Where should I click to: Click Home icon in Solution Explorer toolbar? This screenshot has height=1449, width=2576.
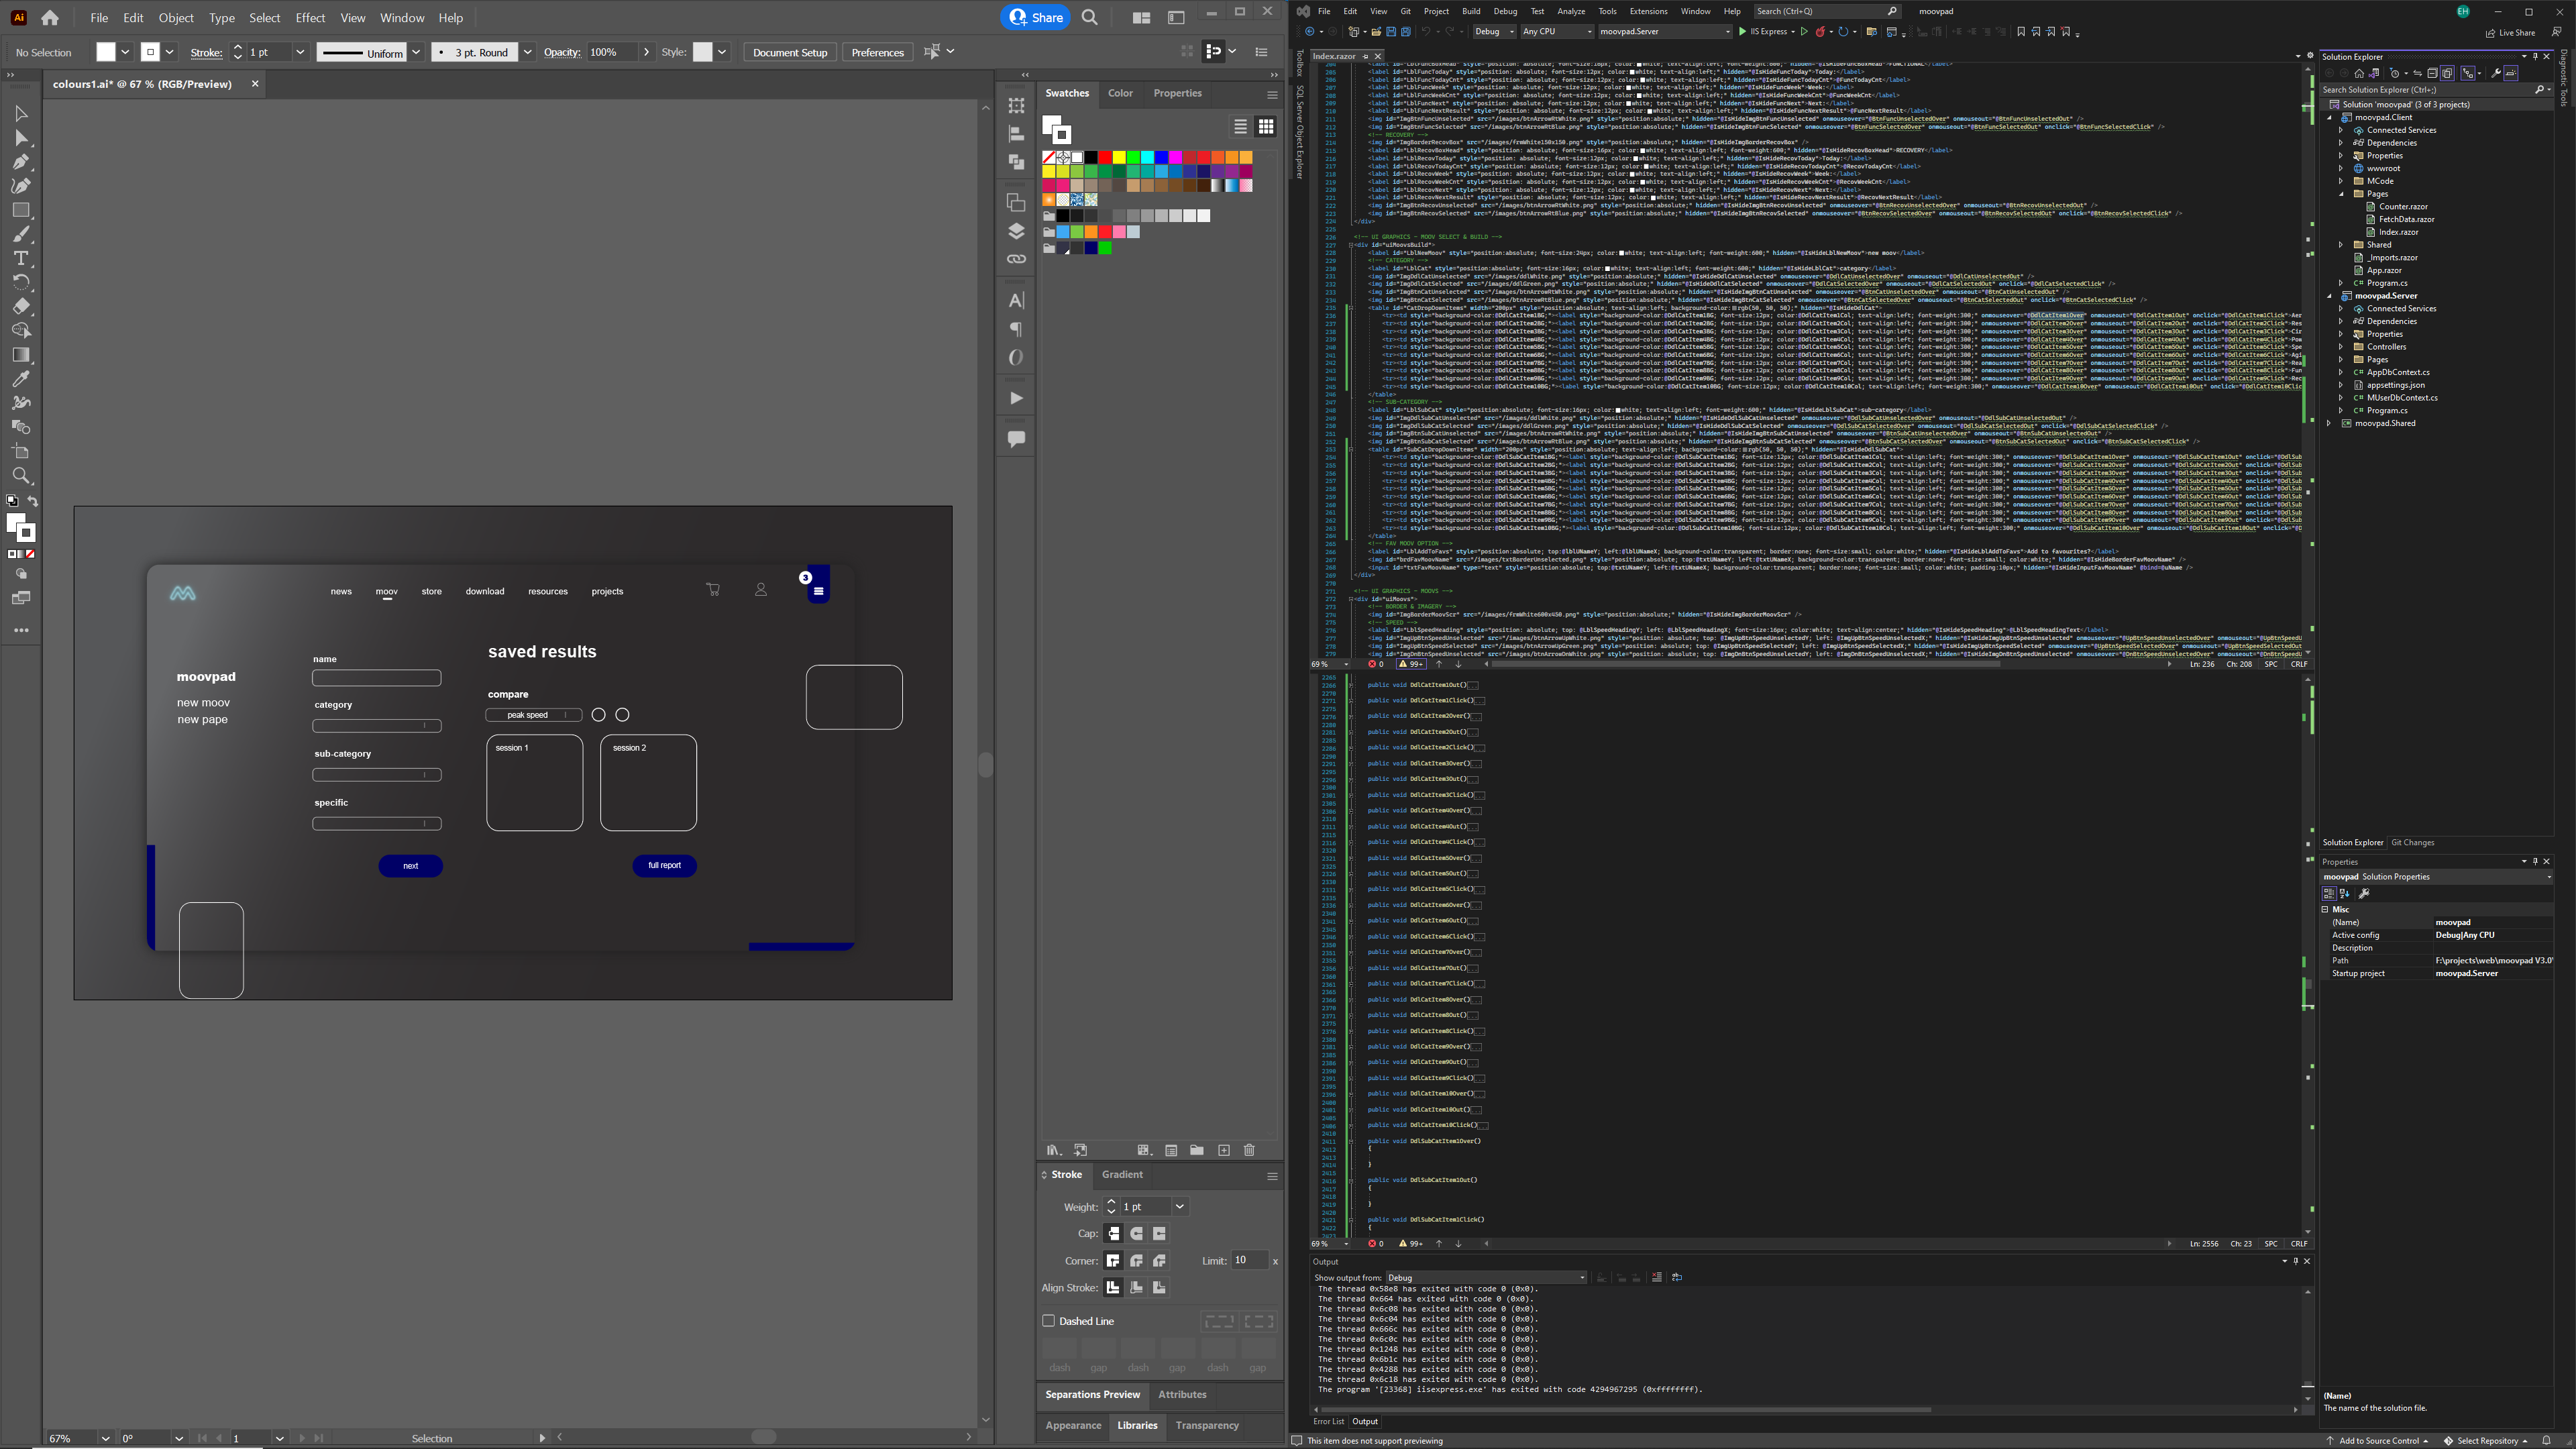(2359, 73)
